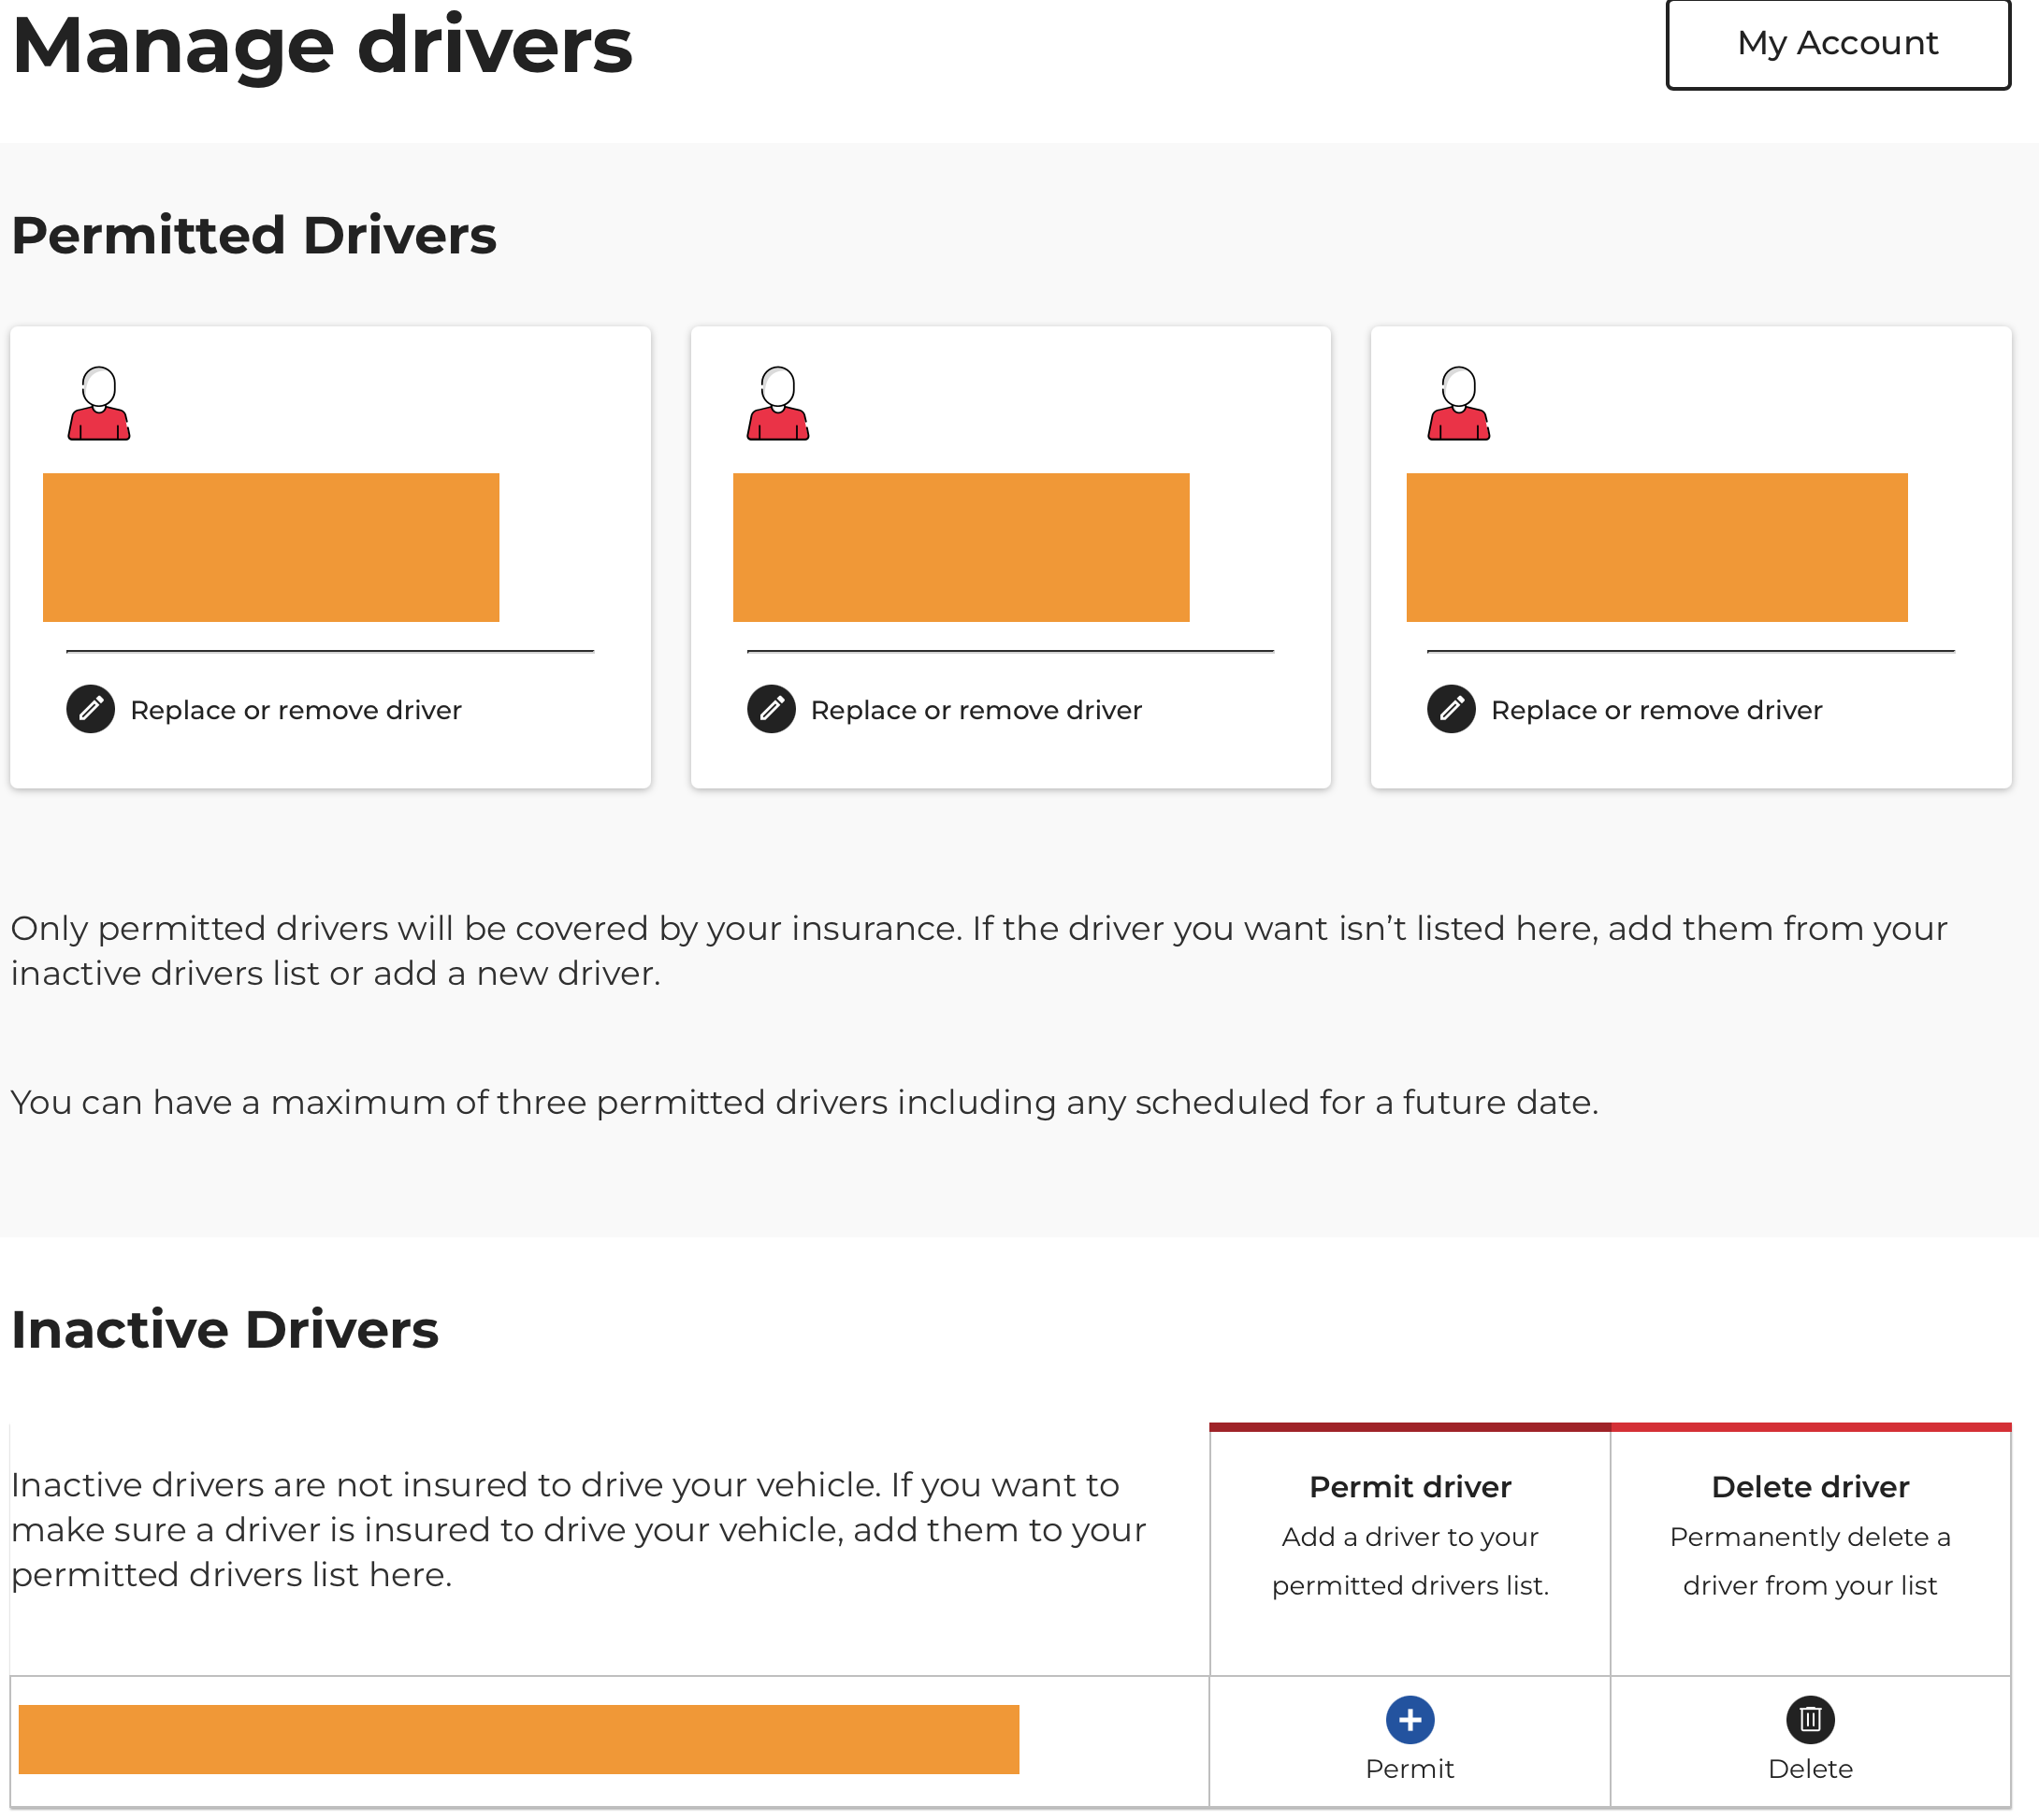Open My Account button
The image size is (2039, 1820).
[x=1838, y=44]
